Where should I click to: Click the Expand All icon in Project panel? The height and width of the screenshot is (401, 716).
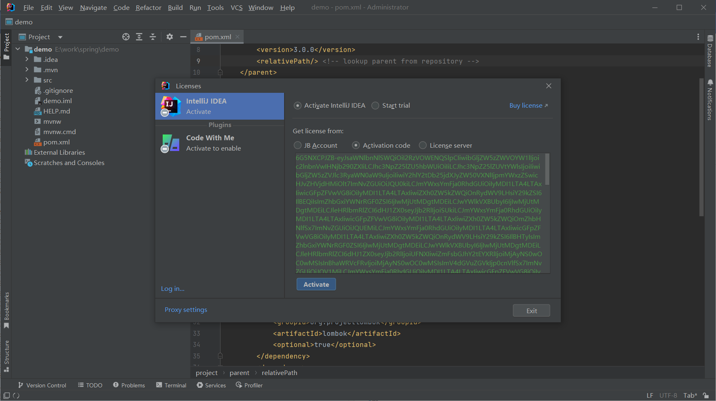(x=139, y=37)
